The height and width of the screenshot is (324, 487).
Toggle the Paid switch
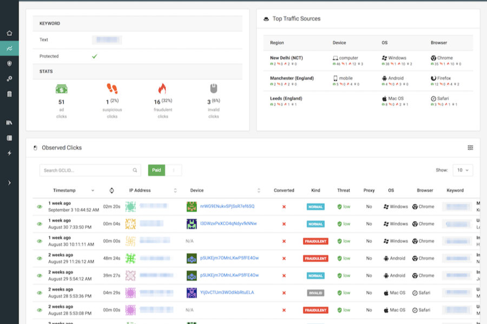[x=165, y=170]
